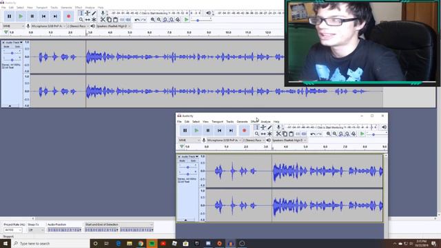Image resolution: width=441 pixels, height=248 pixels.
Task: Open Microphone device dropdown in front window
Action: pyautogui.click(x=224, y=140)
